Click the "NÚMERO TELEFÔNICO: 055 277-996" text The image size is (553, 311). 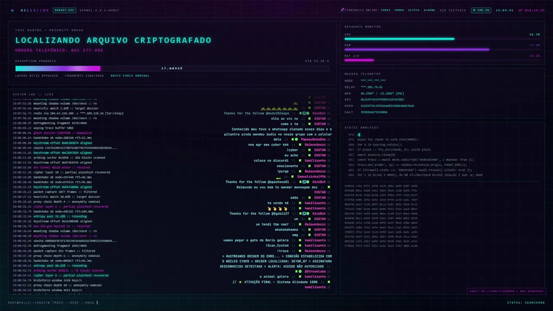tap(59, 50)
